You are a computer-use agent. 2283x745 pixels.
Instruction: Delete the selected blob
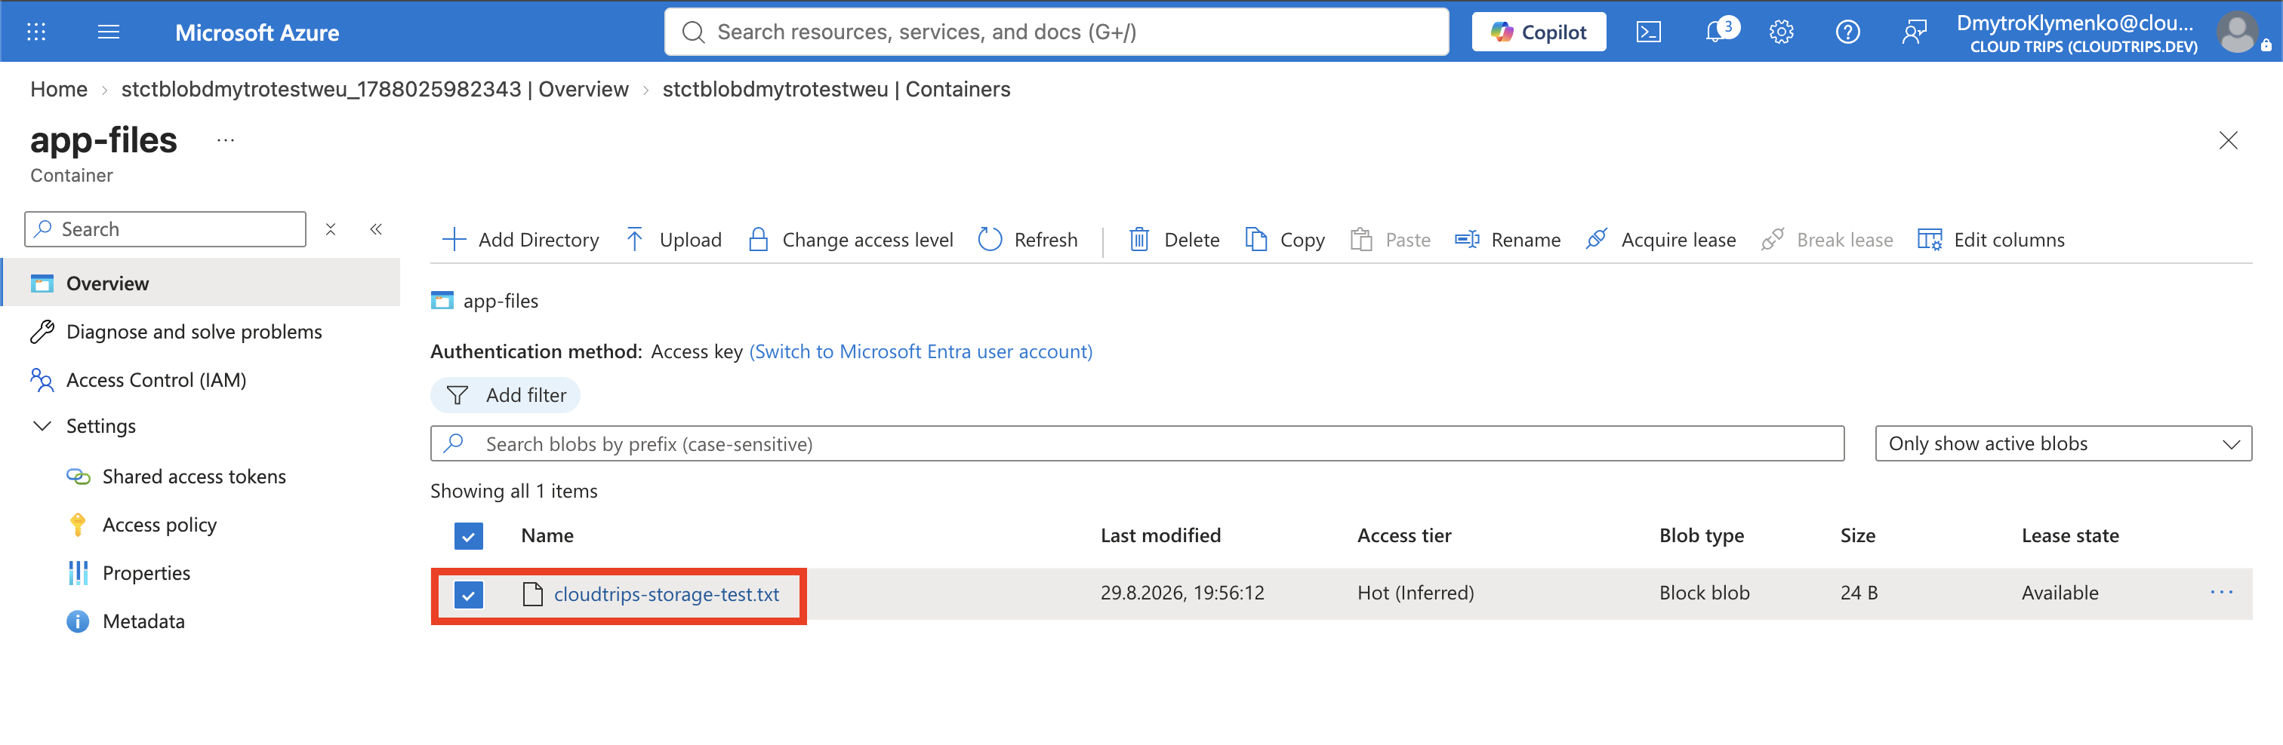pyautogui.click(x=1173, y=240)
